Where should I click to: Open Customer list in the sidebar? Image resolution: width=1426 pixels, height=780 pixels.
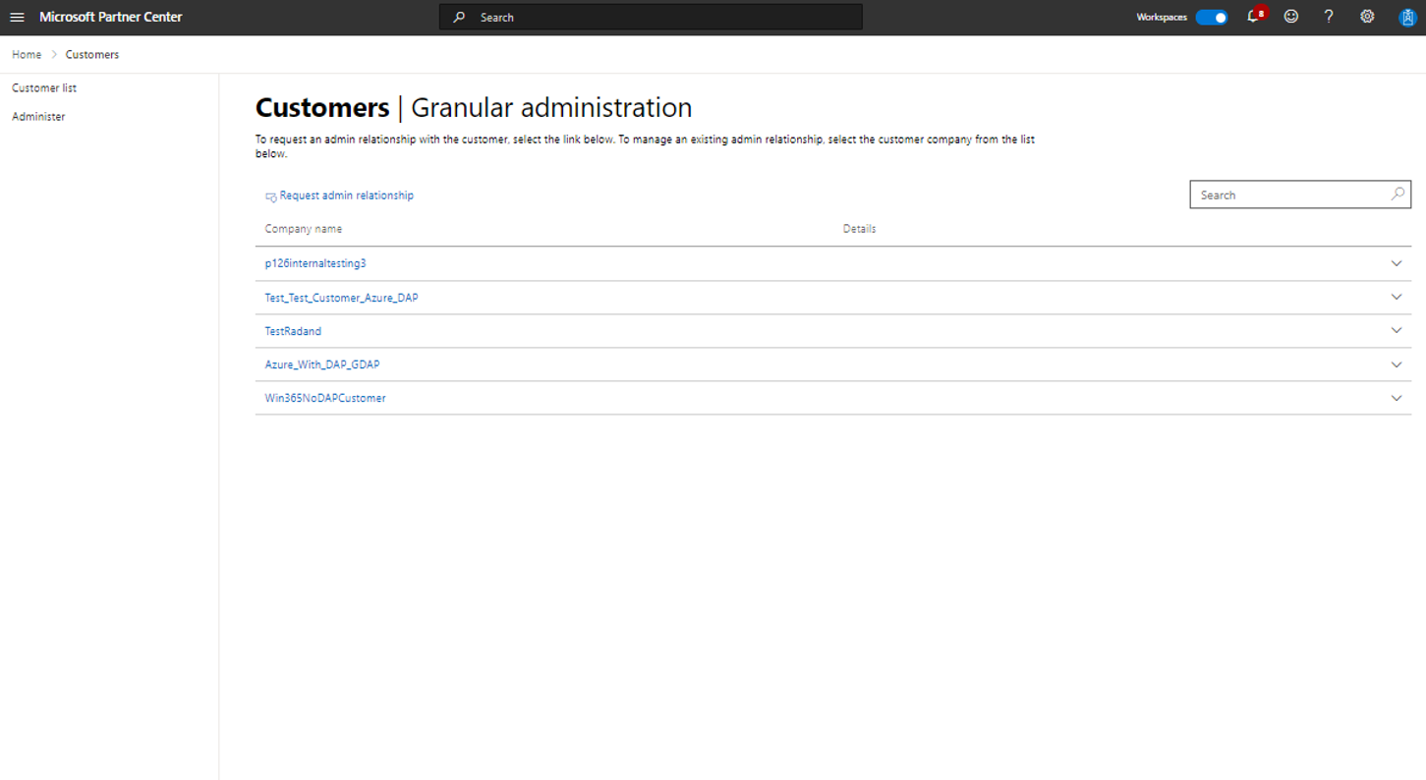[44, 88]
